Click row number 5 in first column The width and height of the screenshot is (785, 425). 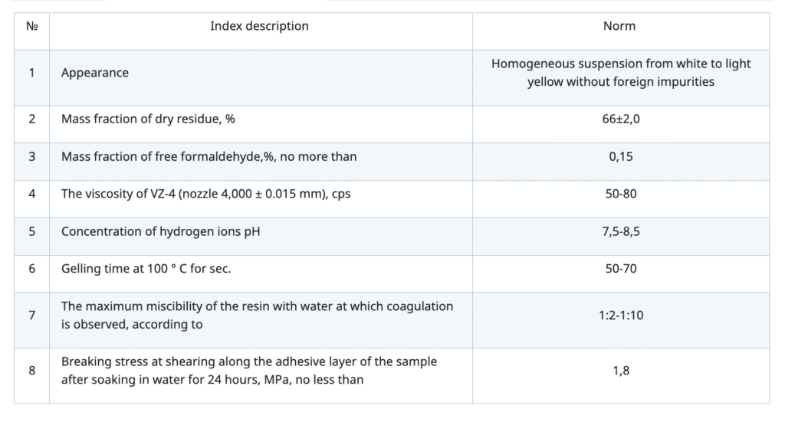[x=32, y=231]
